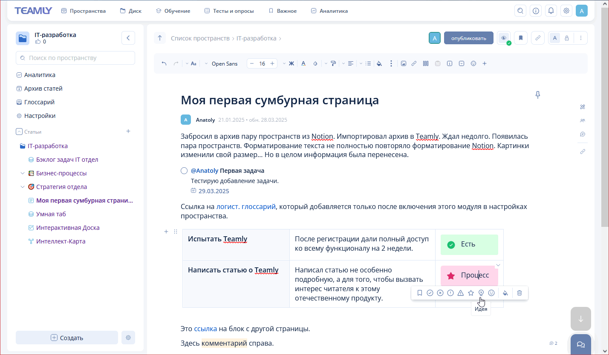Open the underlined A text color tool
609x355 pixels.
click(303, 64)
